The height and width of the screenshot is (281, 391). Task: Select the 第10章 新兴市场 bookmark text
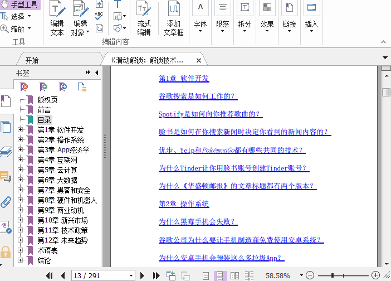[x=62, y=220]
